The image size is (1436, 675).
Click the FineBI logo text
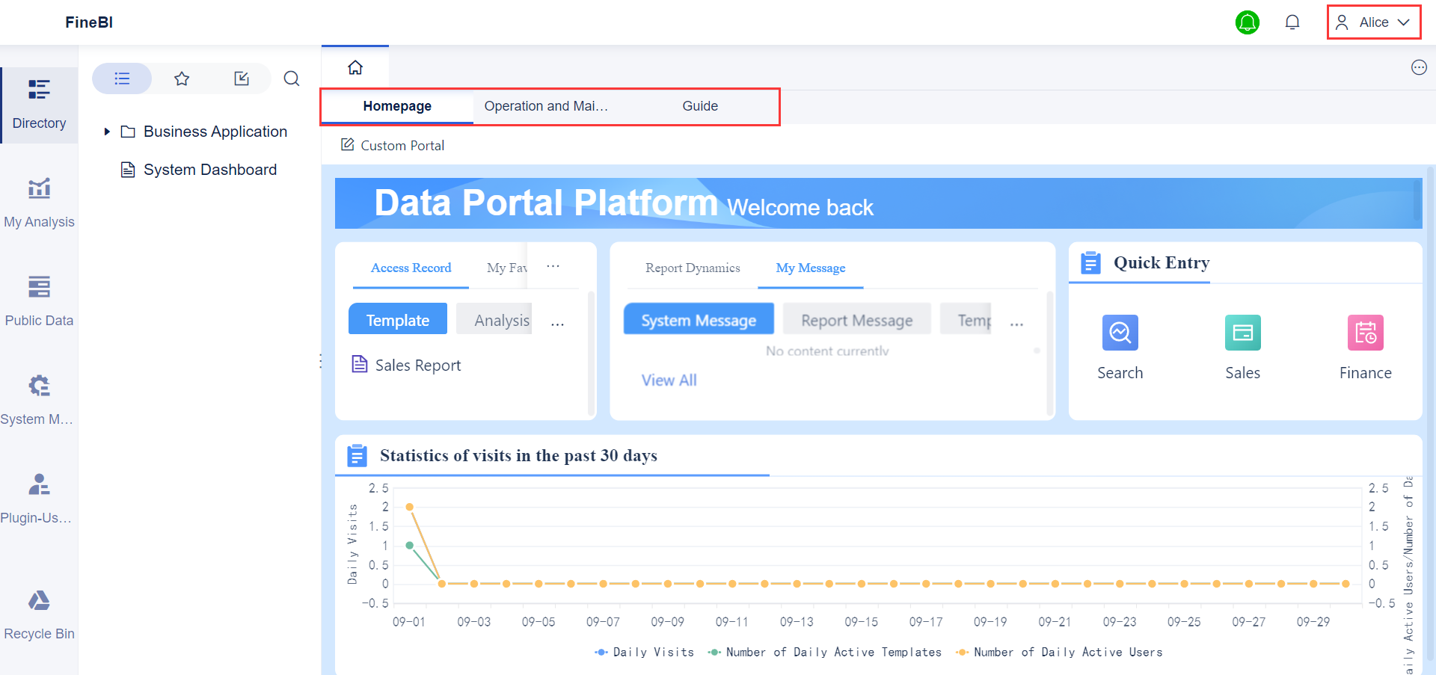click(x=88, y=22)
